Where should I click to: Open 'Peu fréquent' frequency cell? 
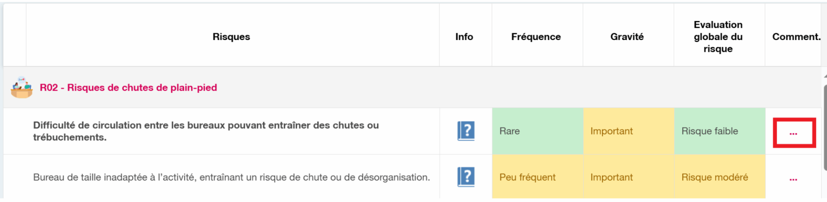click(537, 177)
